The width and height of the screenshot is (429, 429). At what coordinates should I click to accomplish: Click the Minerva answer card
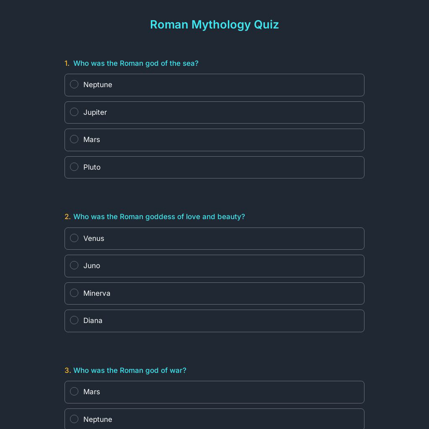pyautogui.click(x=214, y=293)
